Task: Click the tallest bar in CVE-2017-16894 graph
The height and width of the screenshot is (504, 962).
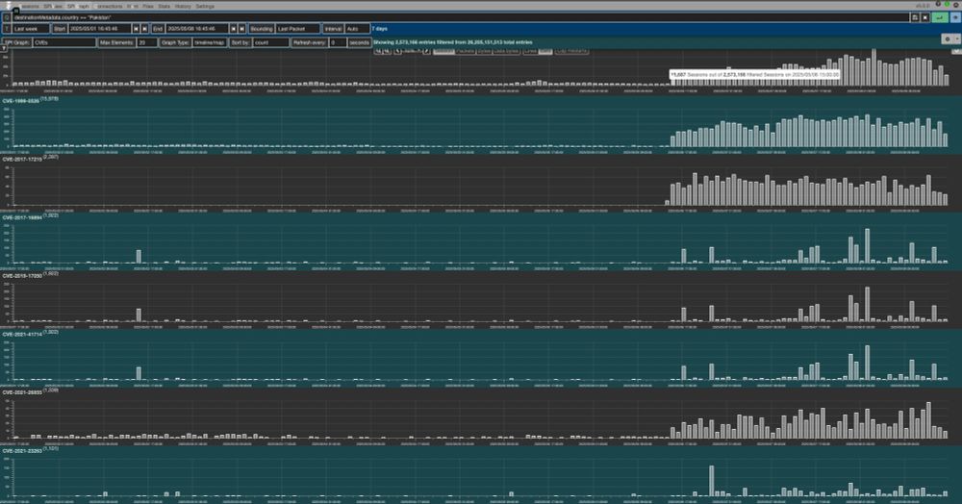Action: [x=868, y=246]
